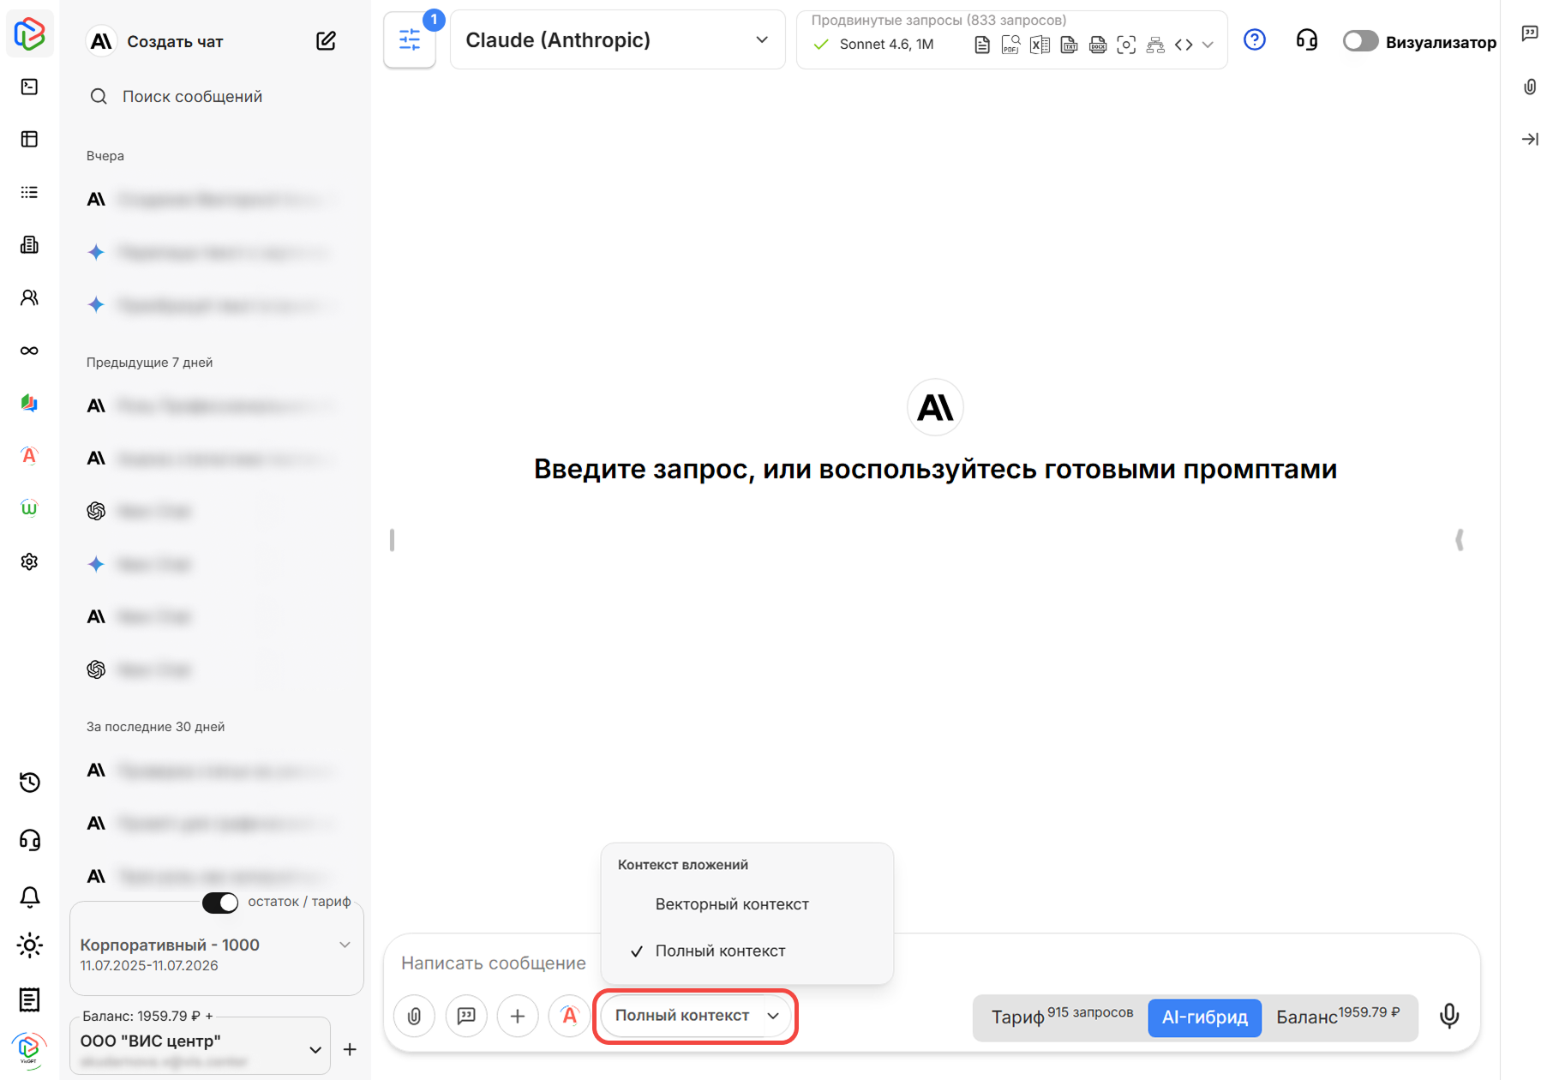Screen dimensions: 1559x1080
Task: Select the DOCX document format icon
Action: tap(1098, 44)
